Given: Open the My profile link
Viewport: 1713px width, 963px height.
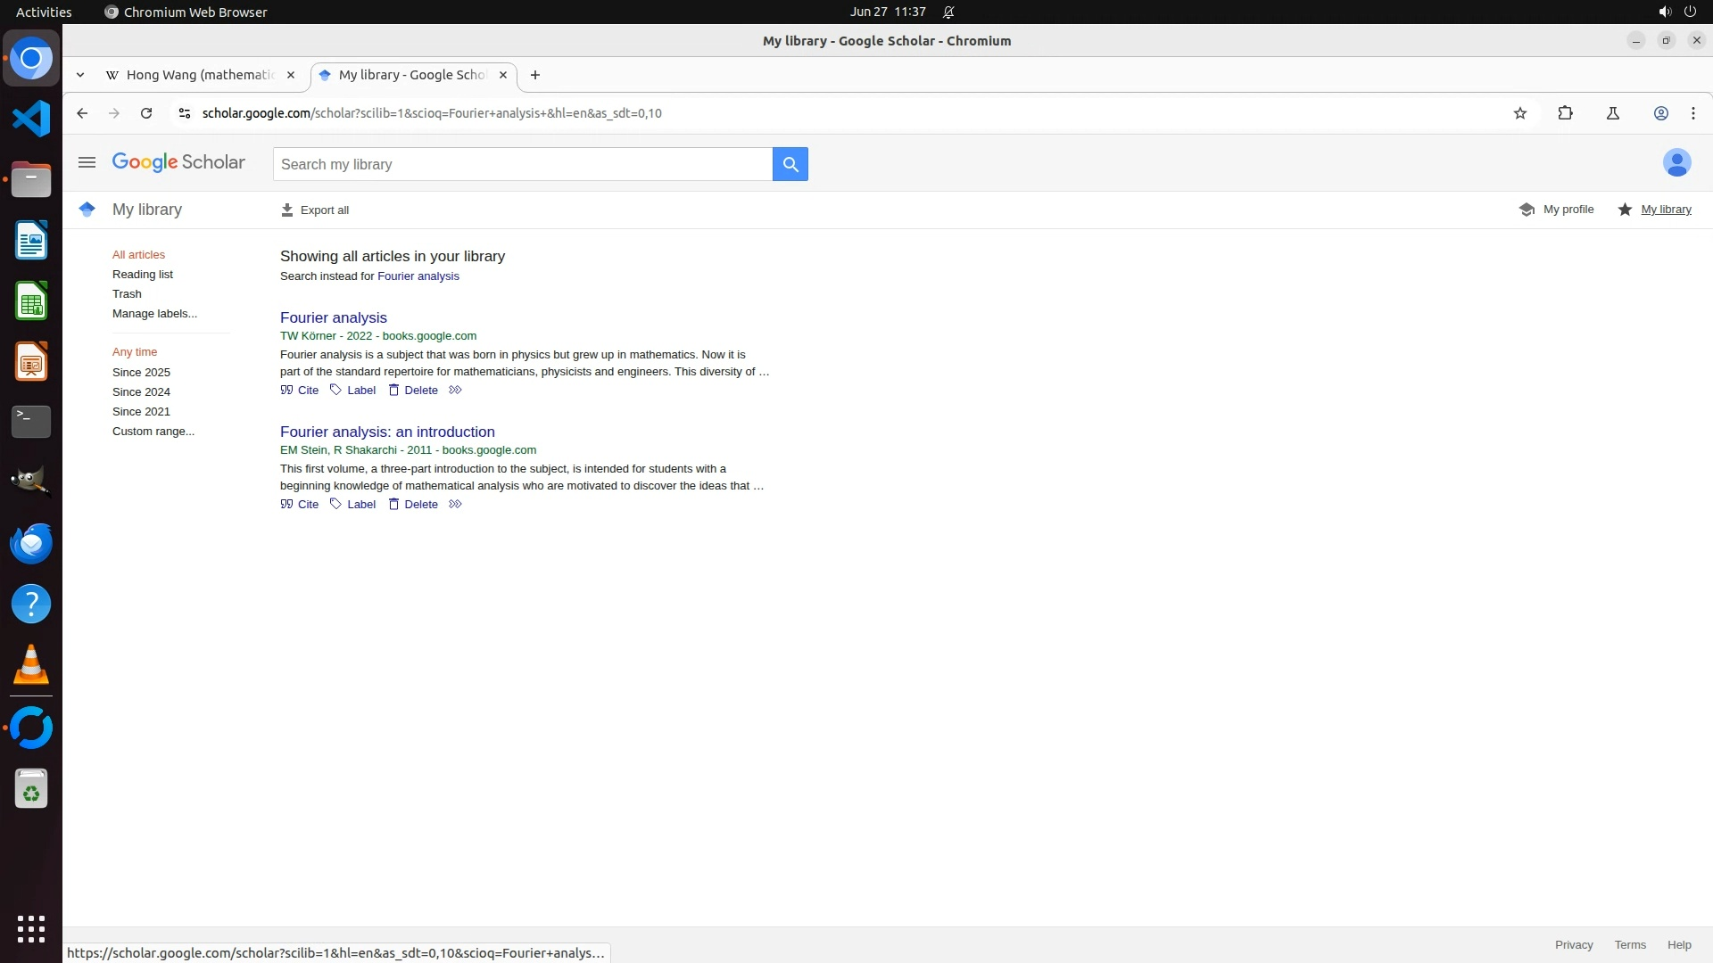Looking at the screenshot, I should [x=1557, y=210].
